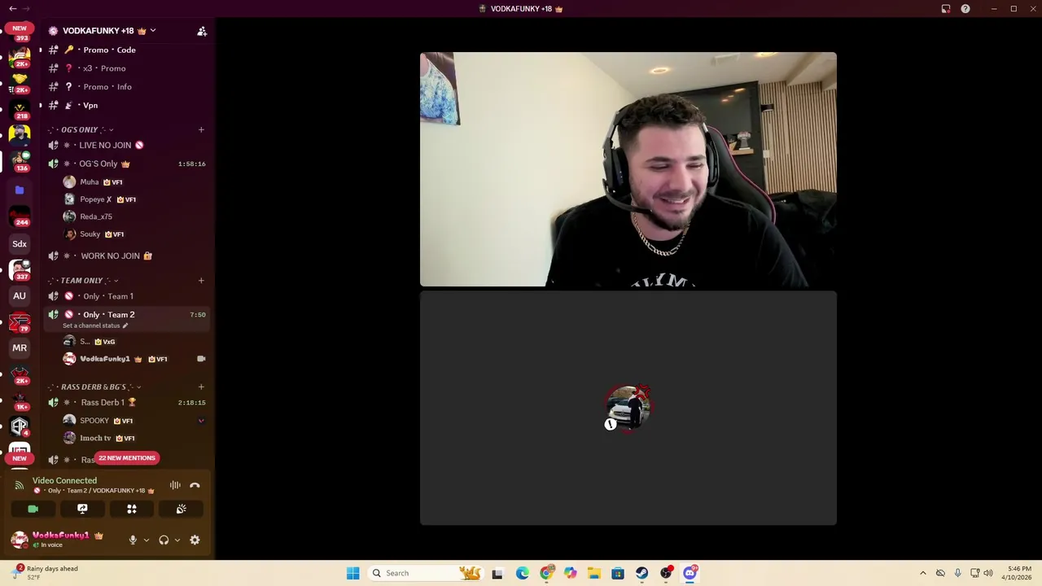Go back with the arrow button
1042x586 pixels.
(12, 9)
